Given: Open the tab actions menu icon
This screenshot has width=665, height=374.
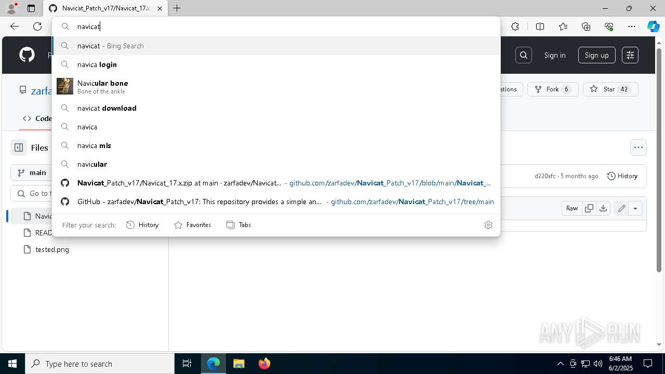Looking at the screenshot, I should [31, 8].
